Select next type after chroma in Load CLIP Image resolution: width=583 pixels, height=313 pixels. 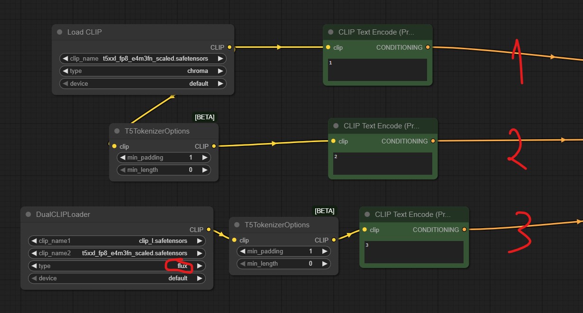220,71
